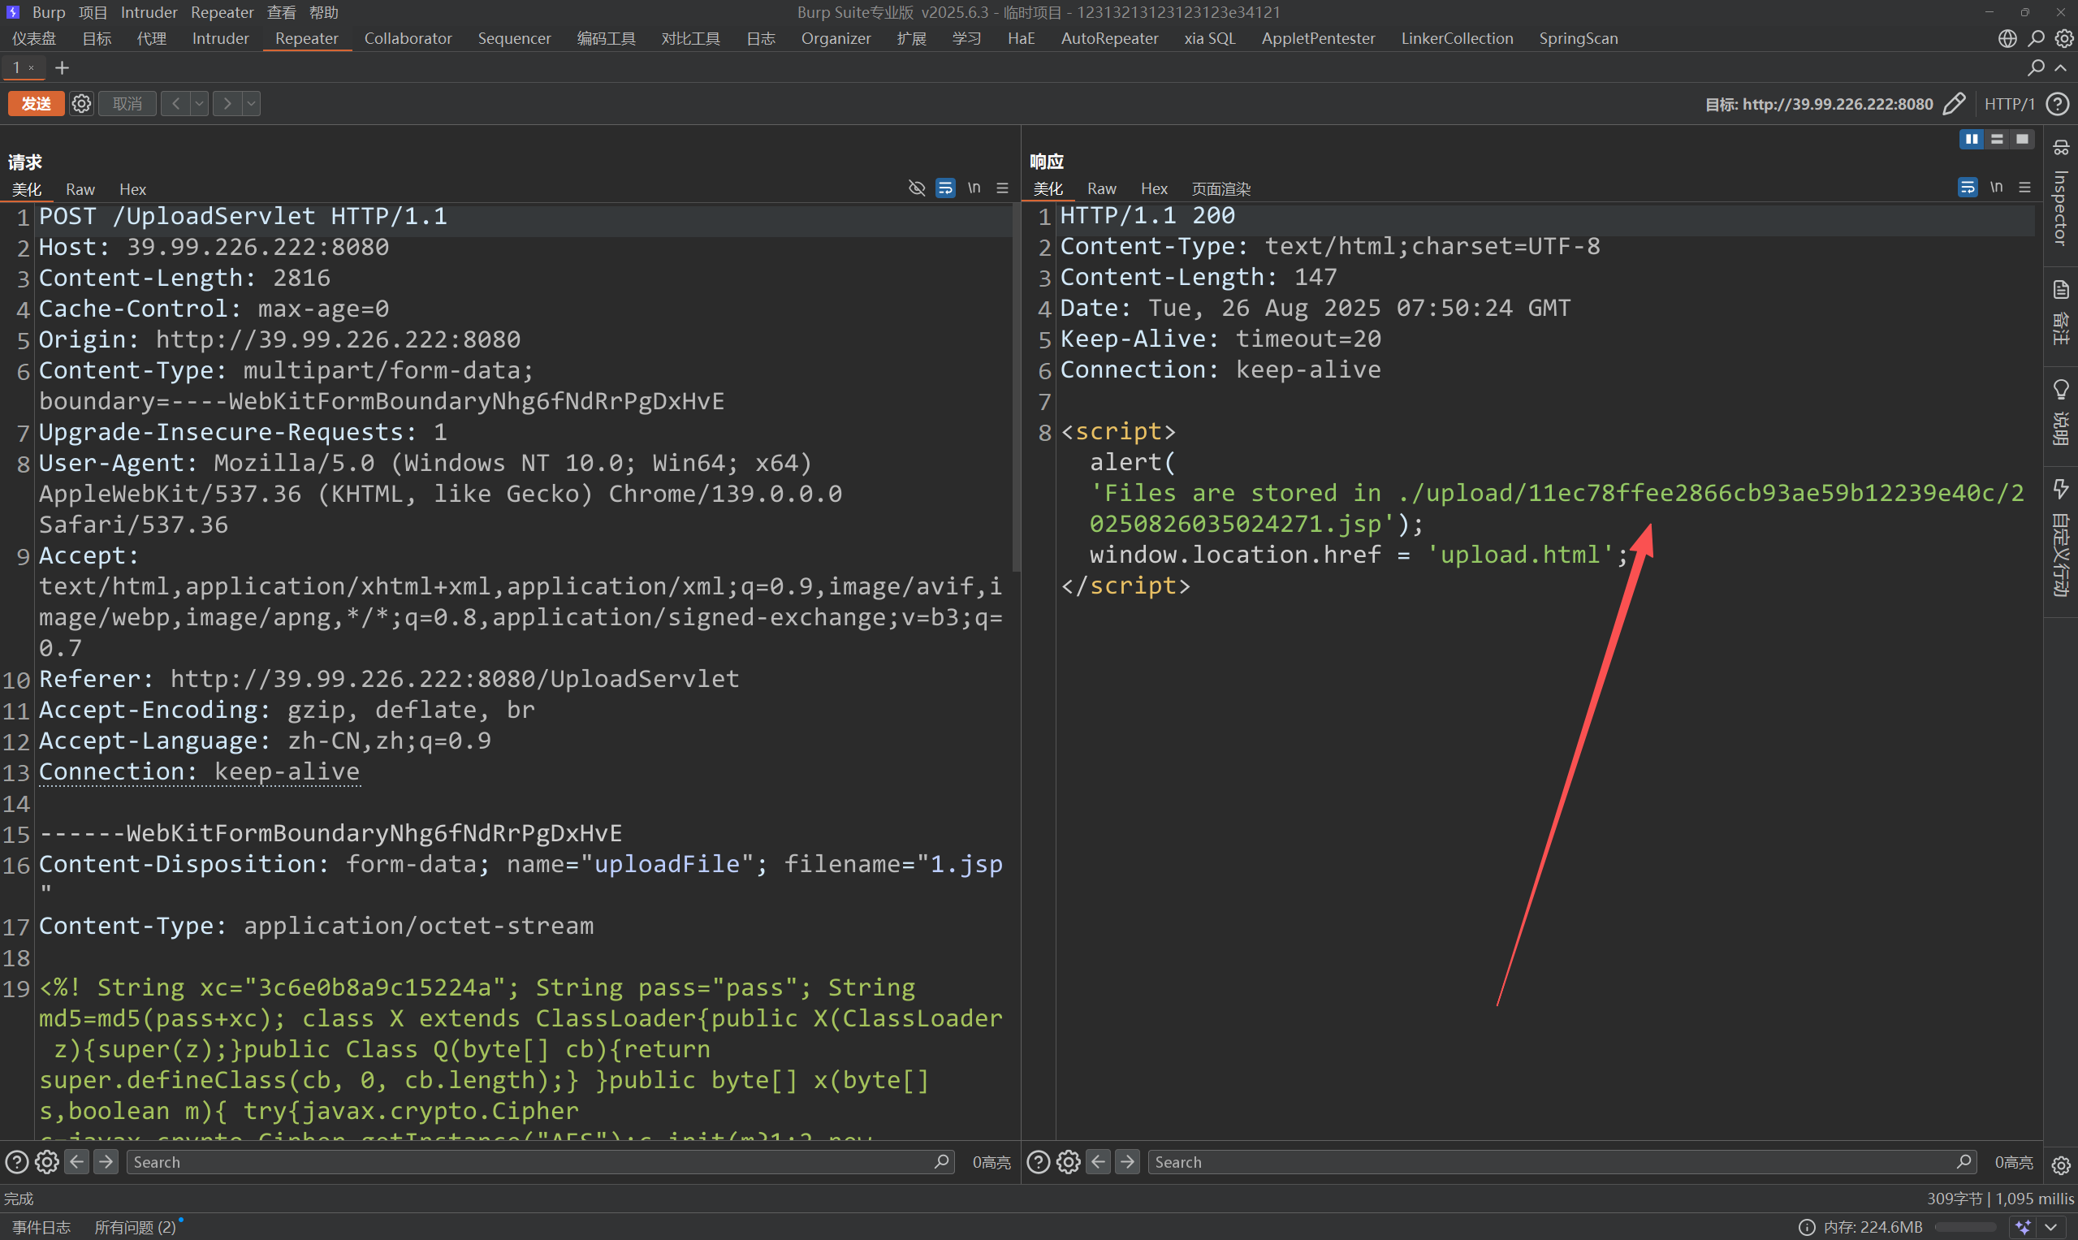The width and height of the screenshot is (2078, 1240).
Task: Switch to the Intruder tool tab
Action: pos(220,38)
